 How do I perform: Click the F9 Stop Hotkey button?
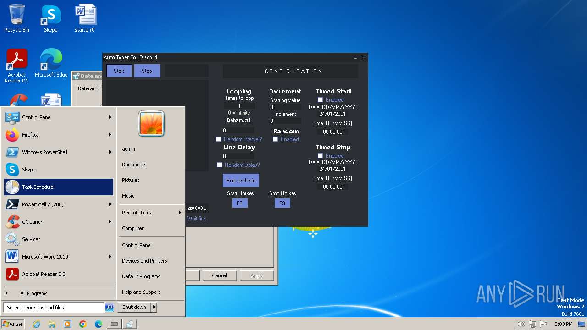coord(282,203)
